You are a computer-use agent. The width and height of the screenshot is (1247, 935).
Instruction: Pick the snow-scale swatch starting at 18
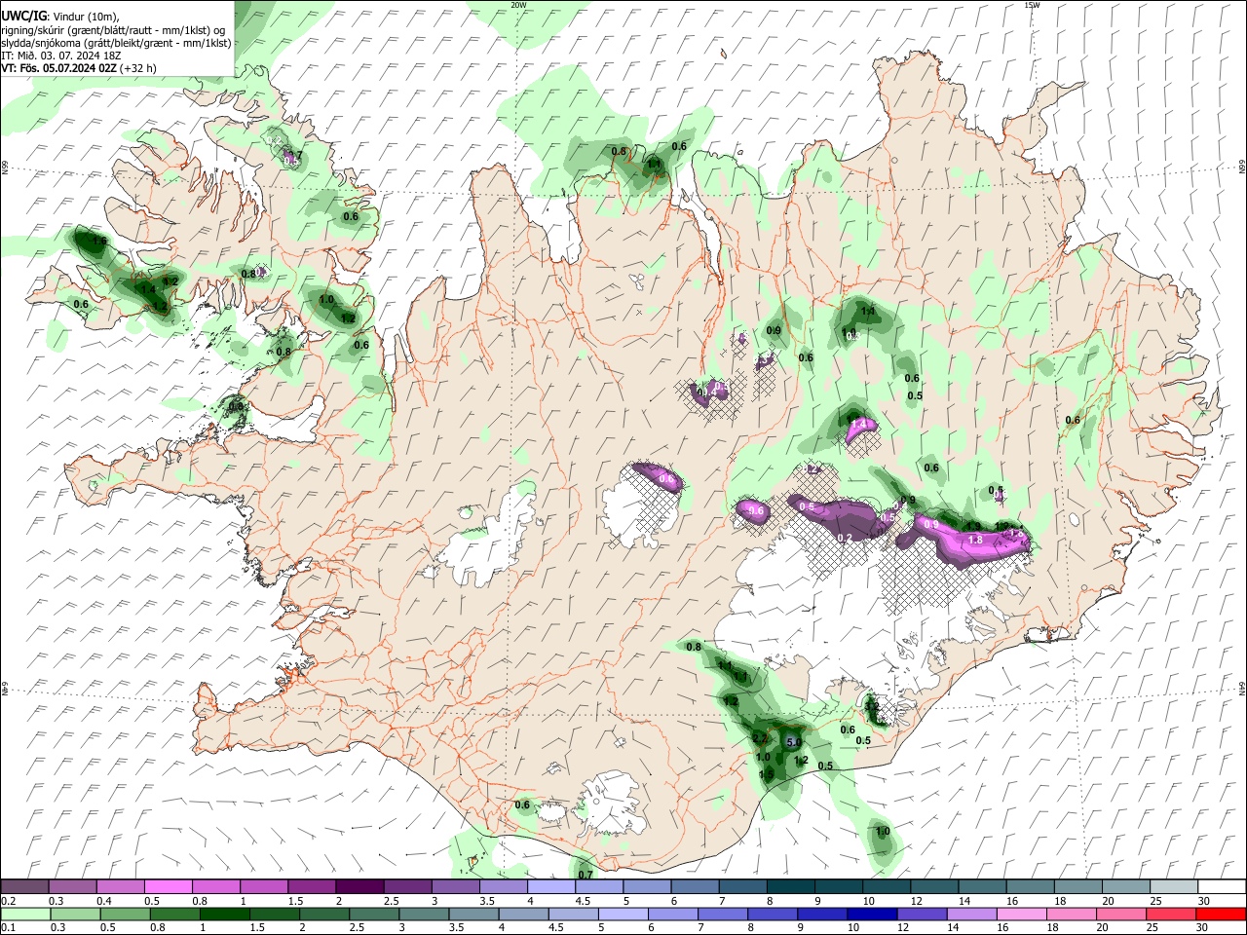pos(1077,887)
